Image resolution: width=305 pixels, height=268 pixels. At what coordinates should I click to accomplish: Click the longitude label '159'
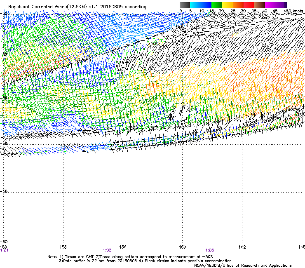pos(183,247)
